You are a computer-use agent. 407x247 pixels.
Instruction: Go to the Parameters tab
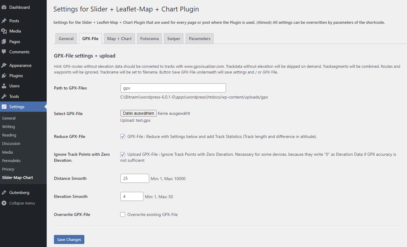click(x=200, y=39)
